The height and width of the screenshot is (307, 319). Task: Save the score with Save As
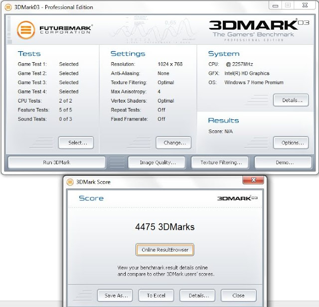tap(115, 296)
